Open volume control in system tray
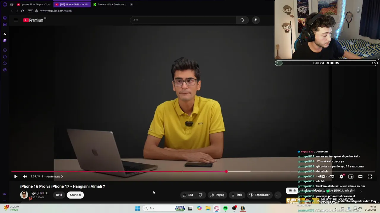380x213 pixels. coord(360,208)
